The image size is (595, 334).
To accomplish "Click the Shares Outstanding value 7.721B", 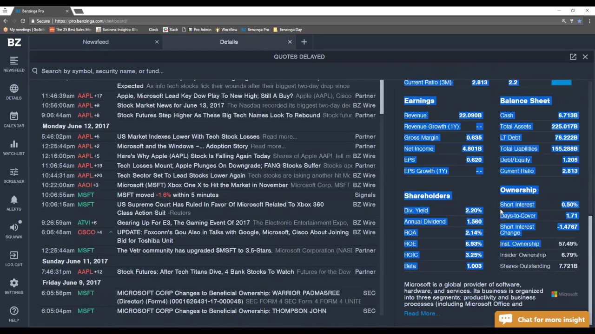I will pos(569,266).
